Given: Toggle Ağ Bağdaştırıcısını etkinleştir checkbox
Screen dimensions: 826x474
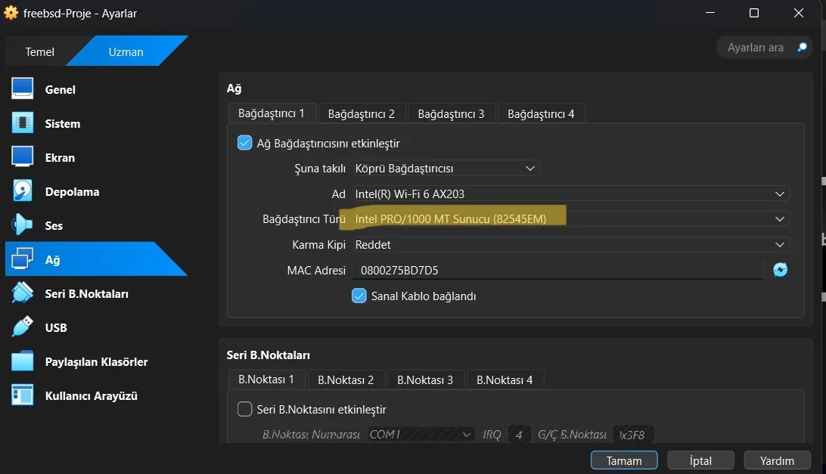Looking at the screenshot, I should click(245, 143).
